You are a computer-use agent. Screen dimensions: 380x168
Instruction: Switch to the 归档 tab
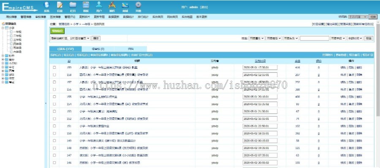(x=130, y=49)
